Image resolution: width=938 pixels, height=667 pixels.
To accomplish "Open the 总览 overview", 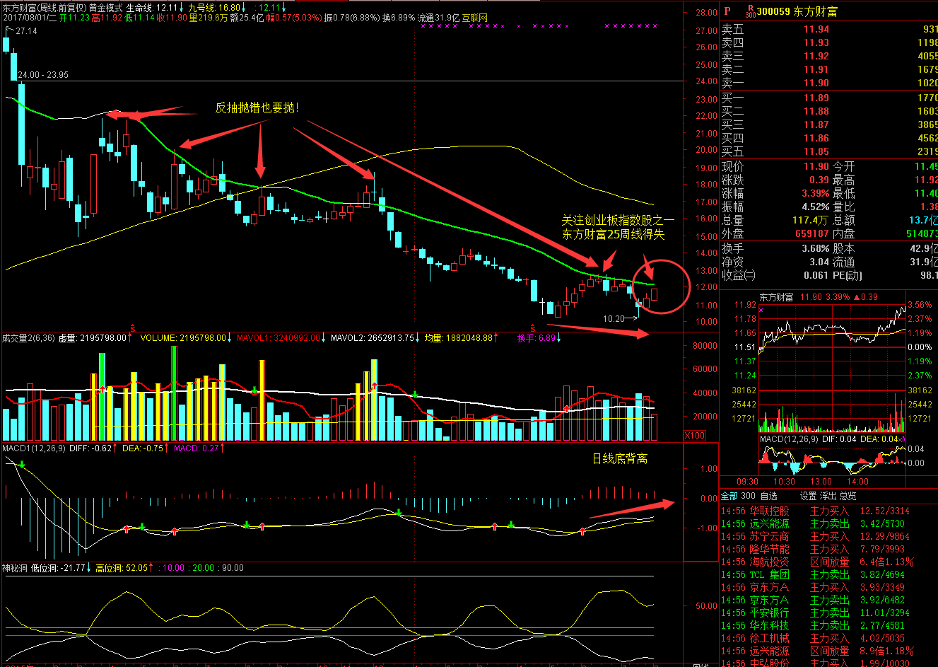I will (848, 496).
